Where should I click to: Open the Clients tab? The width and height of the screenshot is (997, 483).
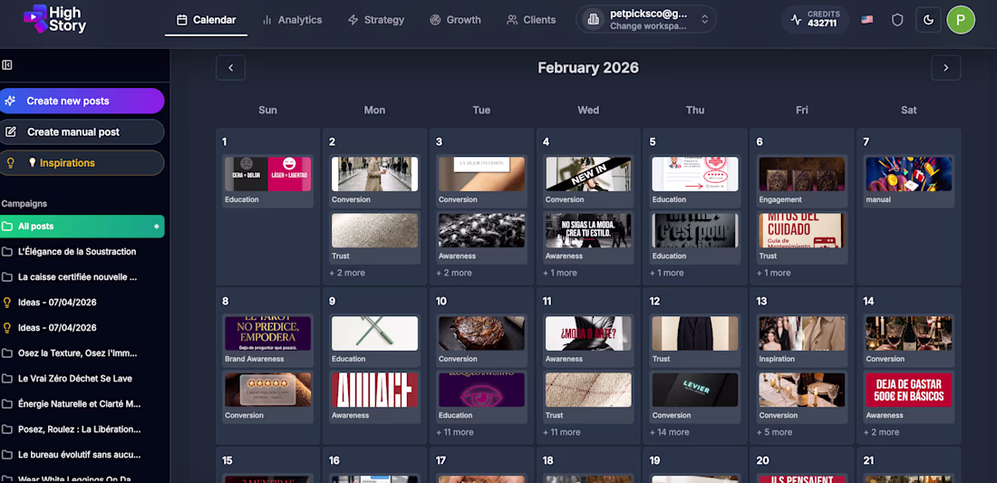pos(531,20)
